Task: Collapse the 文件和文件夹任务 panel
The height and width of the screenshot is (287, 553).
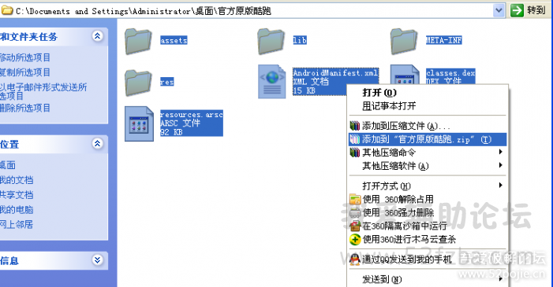Action: pos(97,36)
